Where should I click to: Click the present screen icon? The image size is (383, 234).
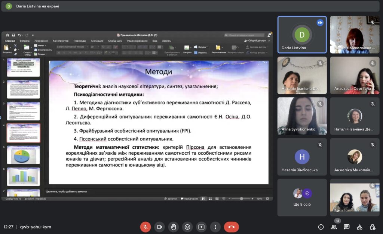[x=201, y=227]
